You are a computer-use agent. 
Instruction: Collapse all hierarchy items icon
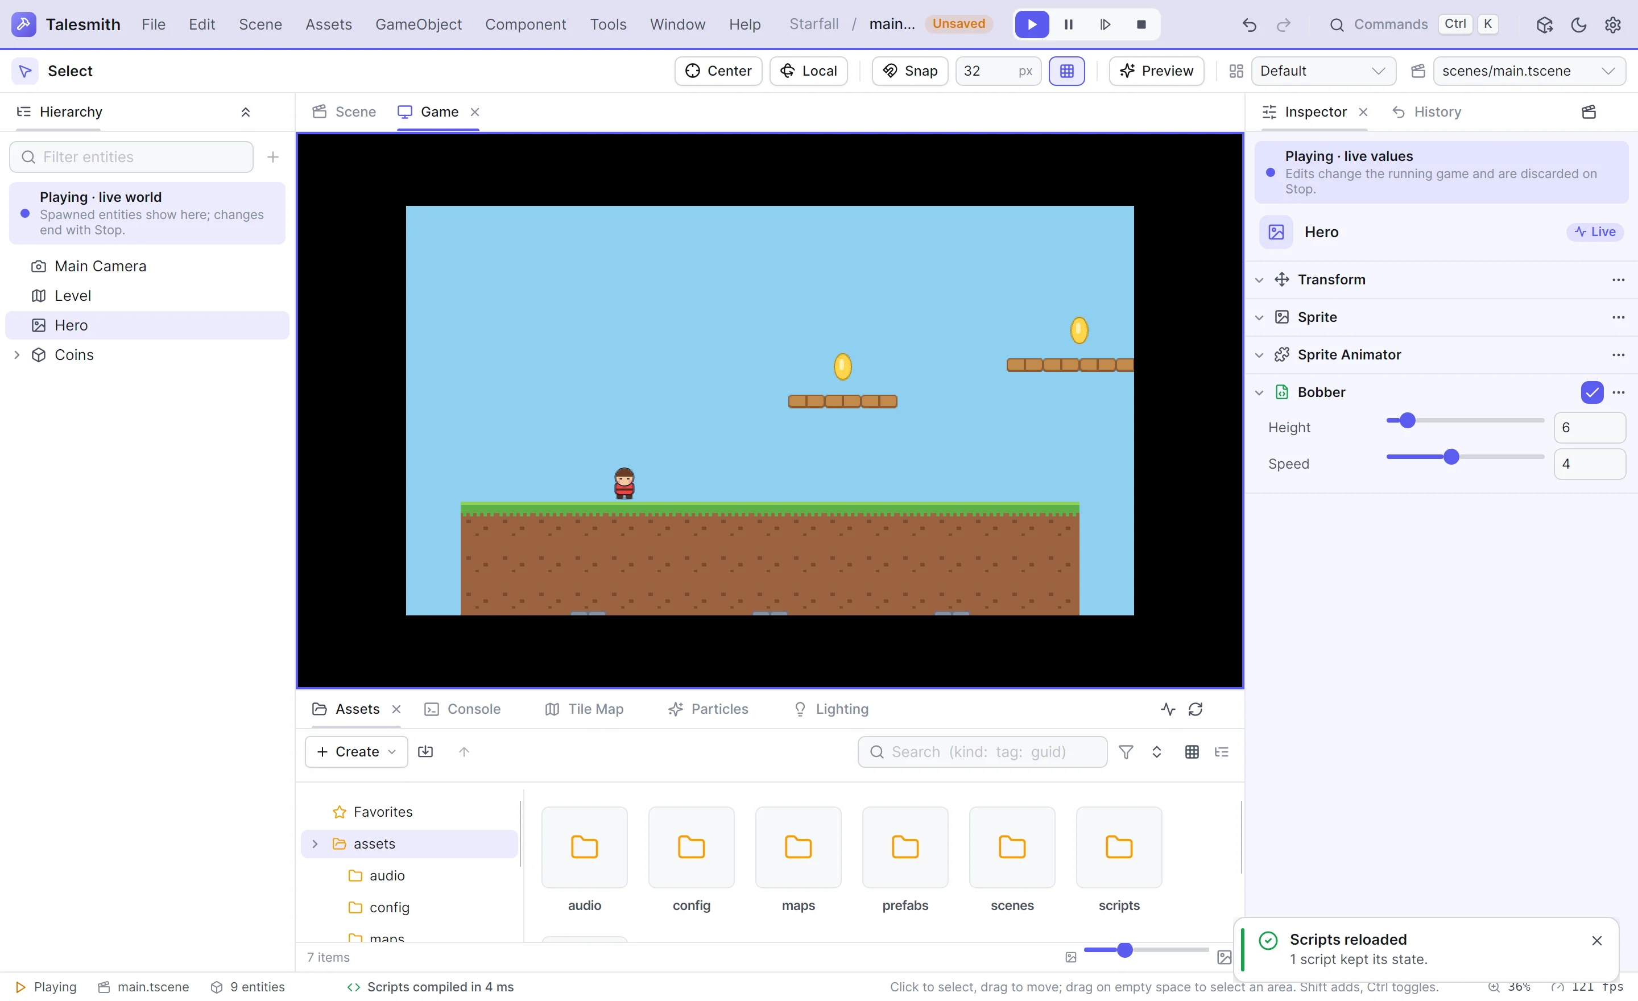click(x=245, y=111)
